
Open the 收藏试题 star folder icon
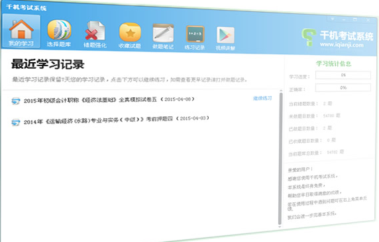point(130,35)
